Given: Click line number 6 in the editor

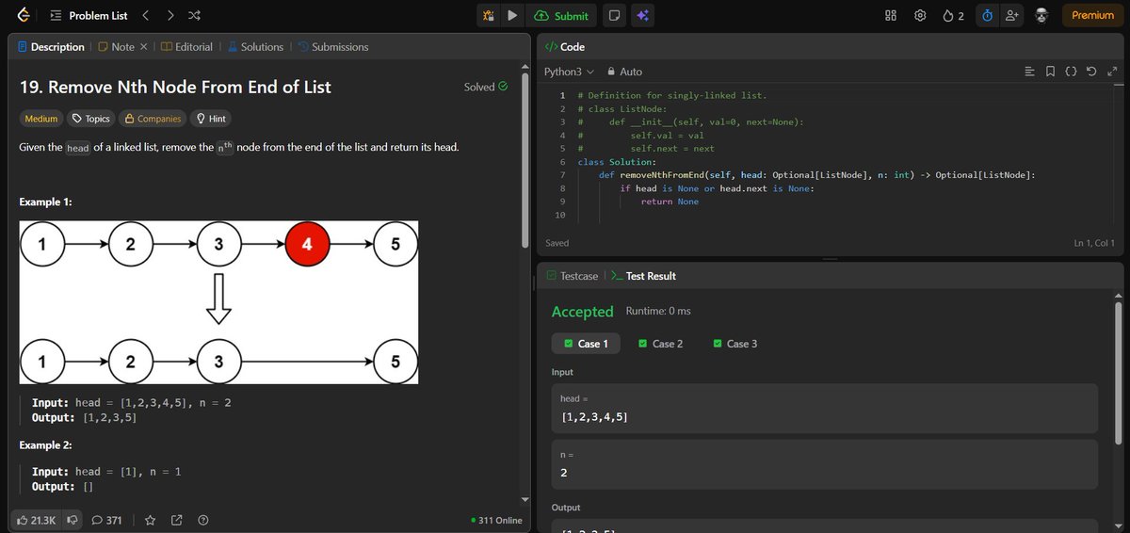Looking at the screenshot, I should (561, 162).
